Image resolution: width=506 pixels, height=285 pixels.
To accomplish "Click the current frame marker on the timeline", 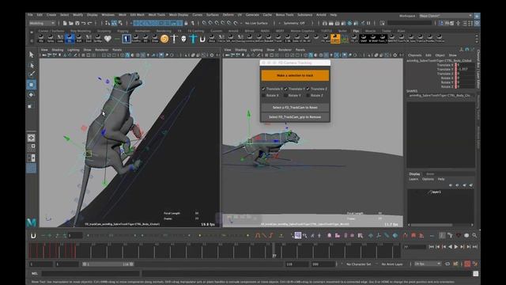I will [x=274, y=251].
